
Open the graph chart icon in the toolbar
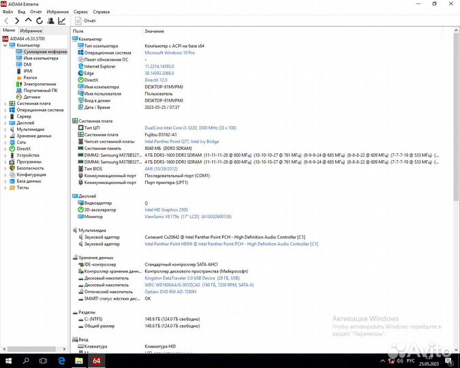pyautogui.click(x=61, y=21)
